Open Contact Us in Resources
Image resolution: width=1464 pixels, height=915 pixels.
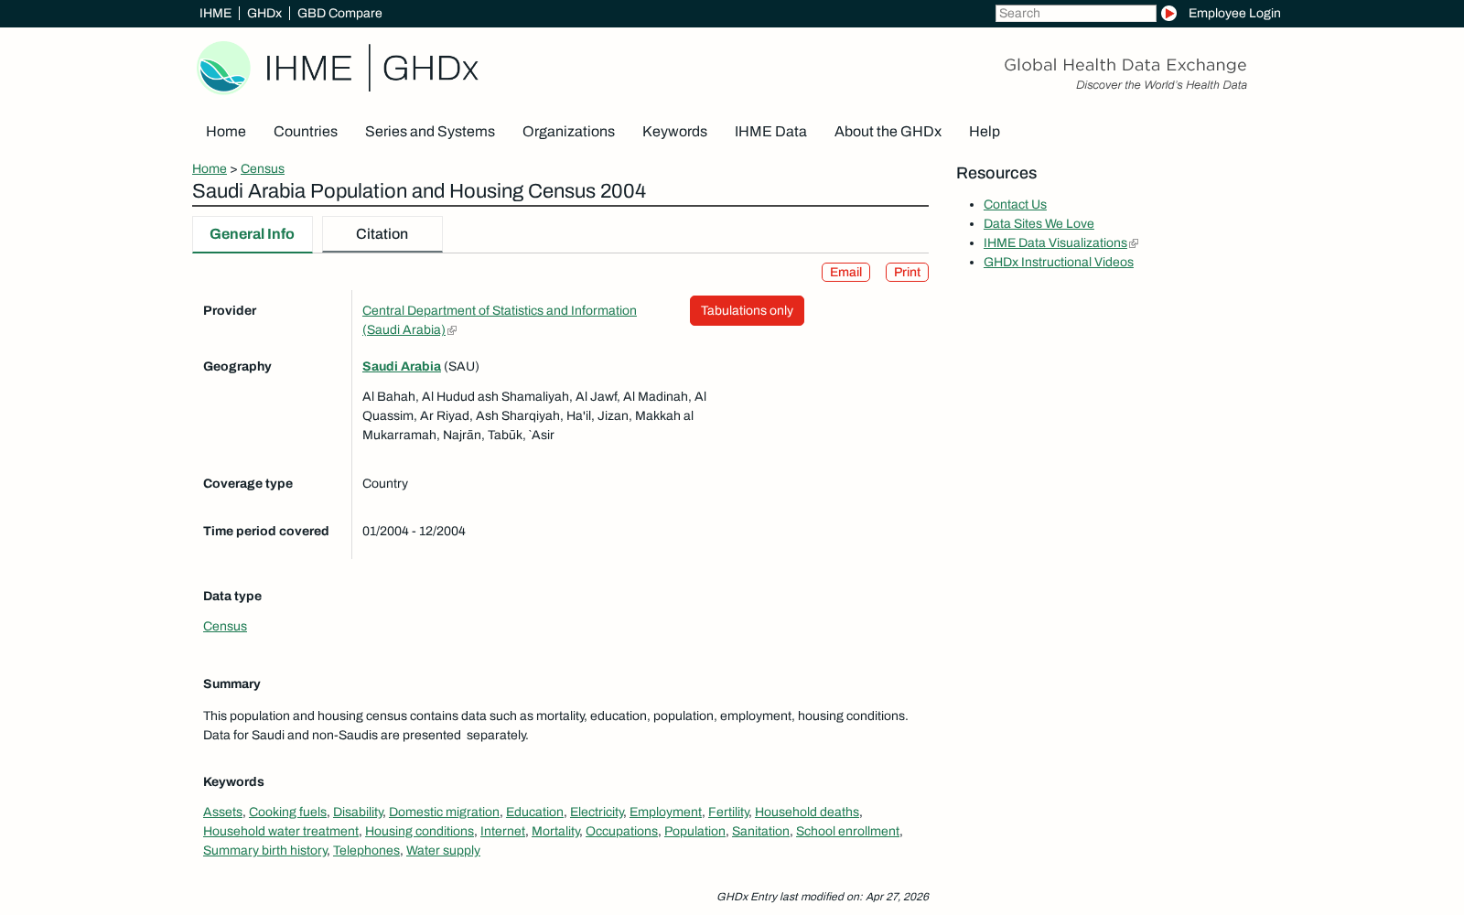click(1015, 204)
